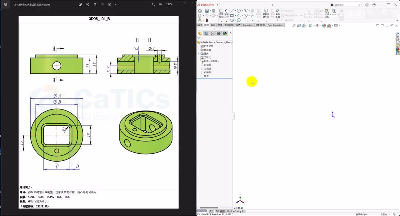Click the Sketch draw button
The height and width of the screenshot is (216, 400).
(221, 14)
